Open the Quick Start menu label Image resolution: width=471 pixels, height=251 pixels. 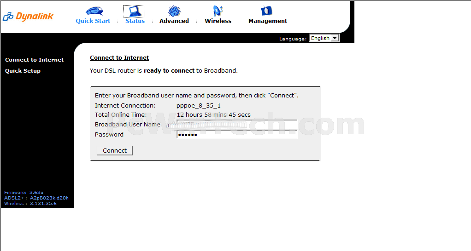[93, 21]
